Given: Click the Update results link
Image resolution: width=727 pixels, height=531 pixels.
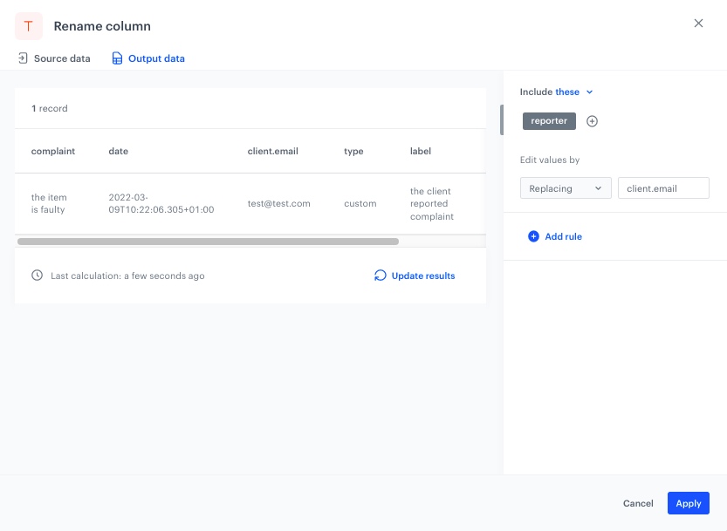Looking at the screenshot, I should tap(422, 276).
